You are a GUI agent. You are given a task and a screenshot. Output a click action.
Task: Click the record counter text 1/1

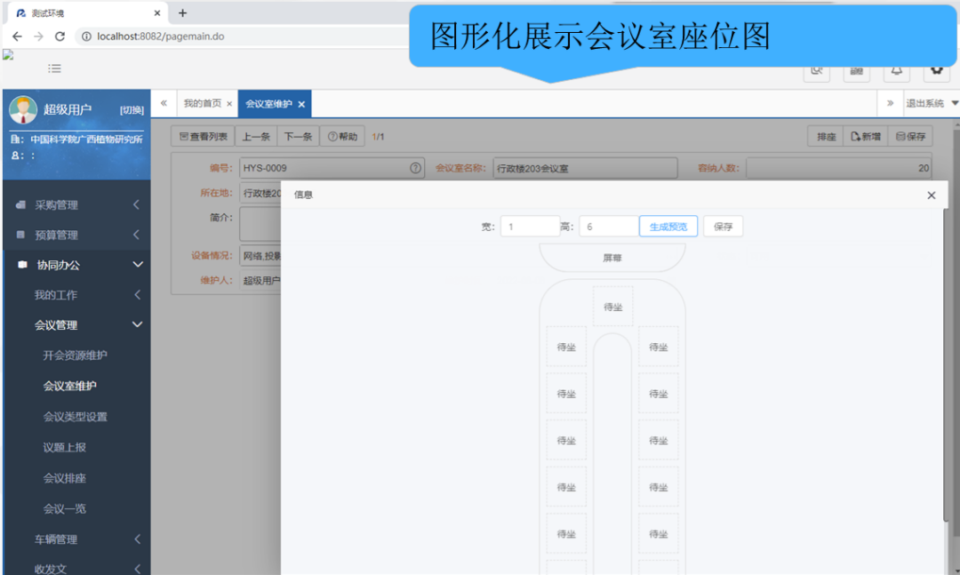(x=379, y=137)
